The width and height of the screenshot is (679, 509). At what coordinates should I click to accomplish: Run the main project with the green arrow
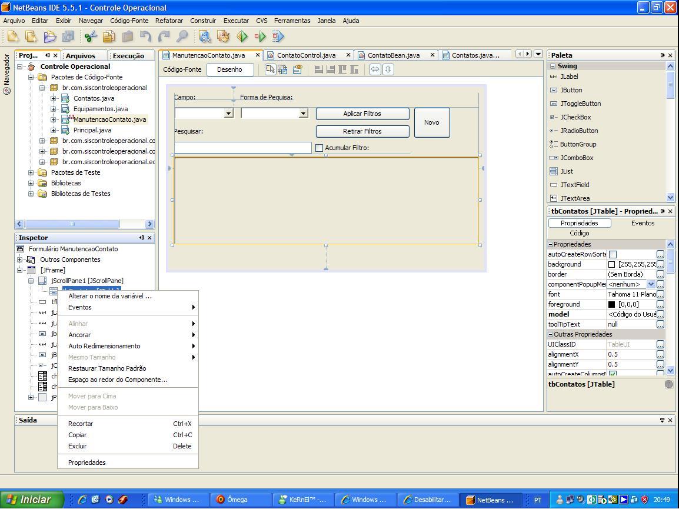point(242,37)
